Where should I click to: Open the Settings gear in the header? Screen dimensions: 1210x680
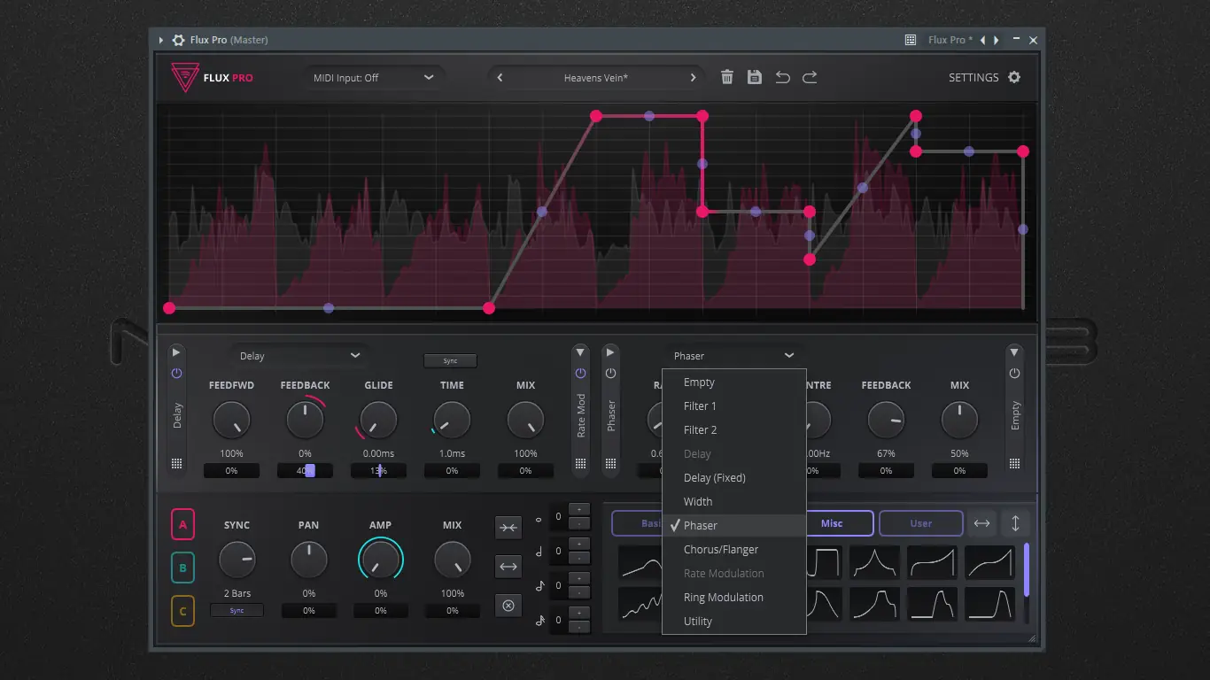[1014, 77]
